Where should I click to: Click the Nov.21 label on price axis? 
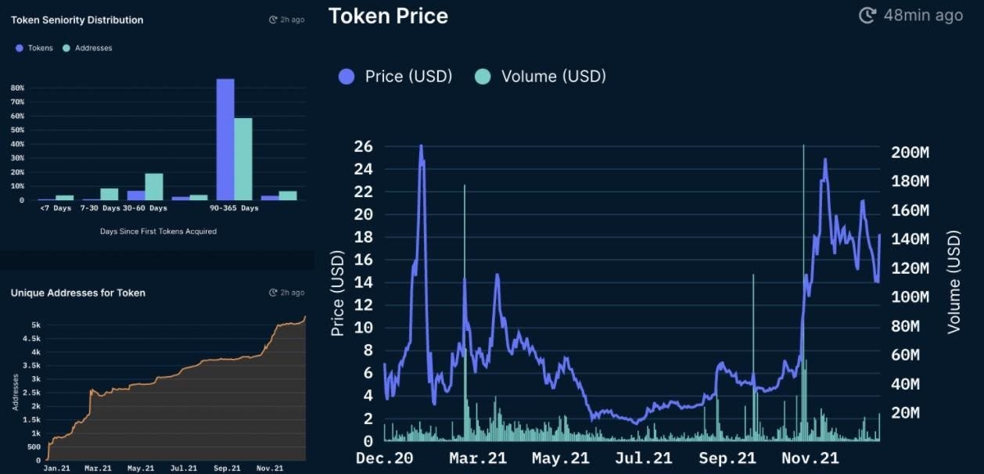[x=810, y=458]
